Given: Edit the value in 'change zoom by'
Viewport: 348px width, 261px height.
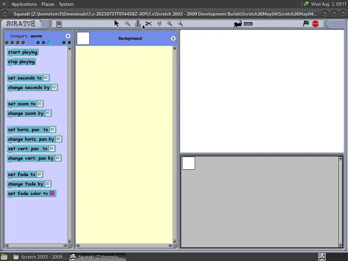Looking at the screenshot, I should pos(48,113).
